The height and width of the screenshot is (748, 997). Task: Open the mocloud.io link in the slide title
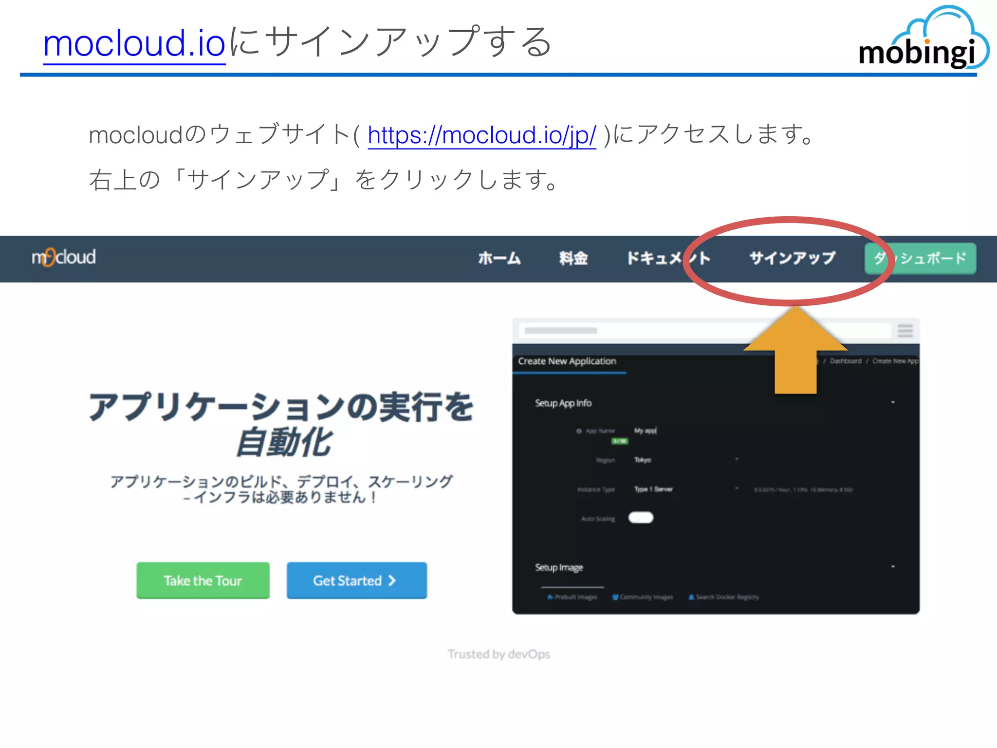coord(134,43)
